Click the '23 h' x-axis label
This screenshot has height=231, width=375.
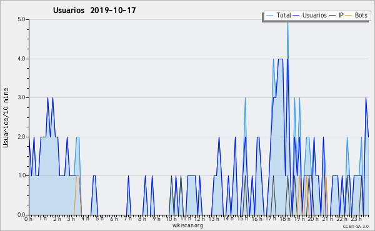(x=356, y=219)
